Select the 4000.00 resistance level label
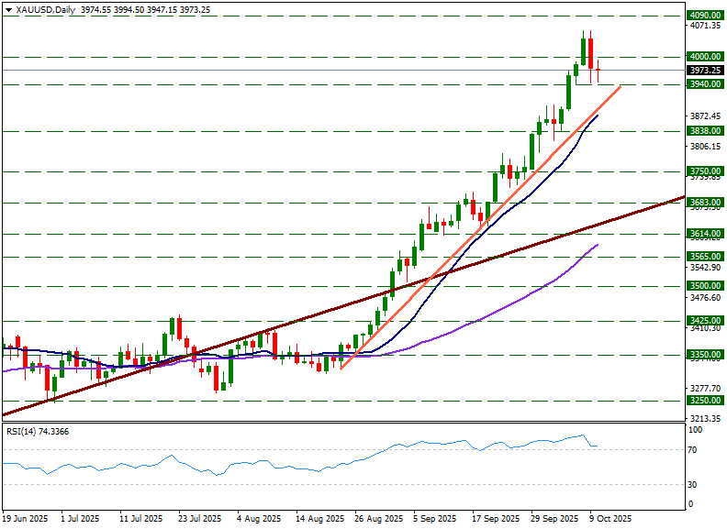 [703, 57]
